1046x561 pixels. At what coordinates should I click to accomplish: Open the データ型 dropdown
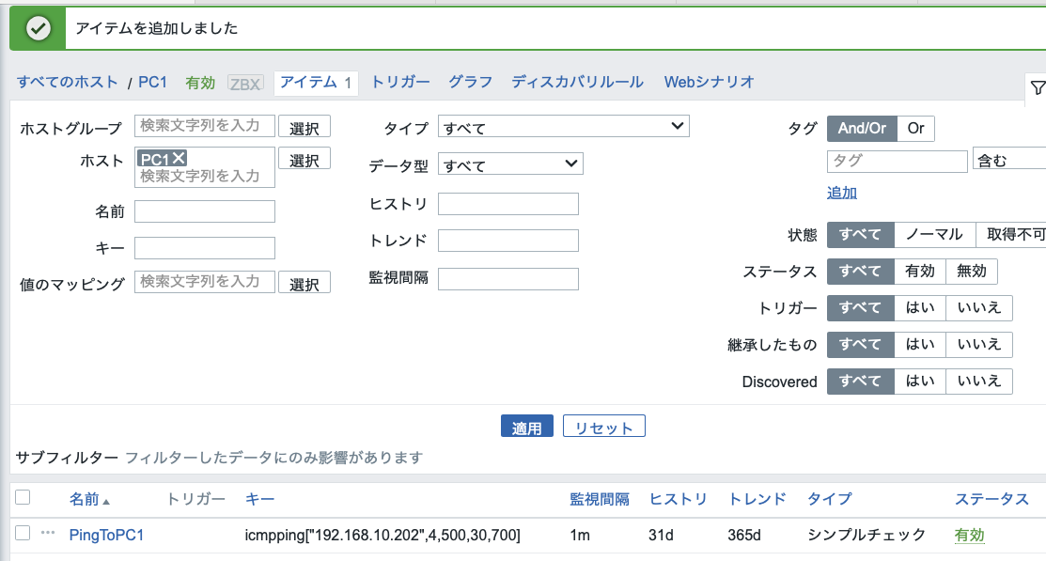509,163
